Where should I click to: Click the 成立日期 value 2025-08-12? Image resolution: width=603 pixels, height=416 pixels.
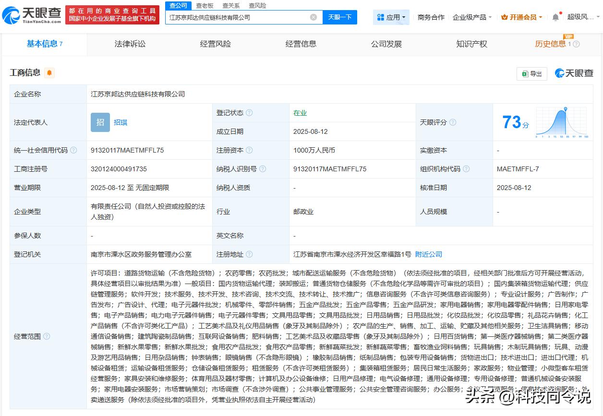tap(311, 131)
